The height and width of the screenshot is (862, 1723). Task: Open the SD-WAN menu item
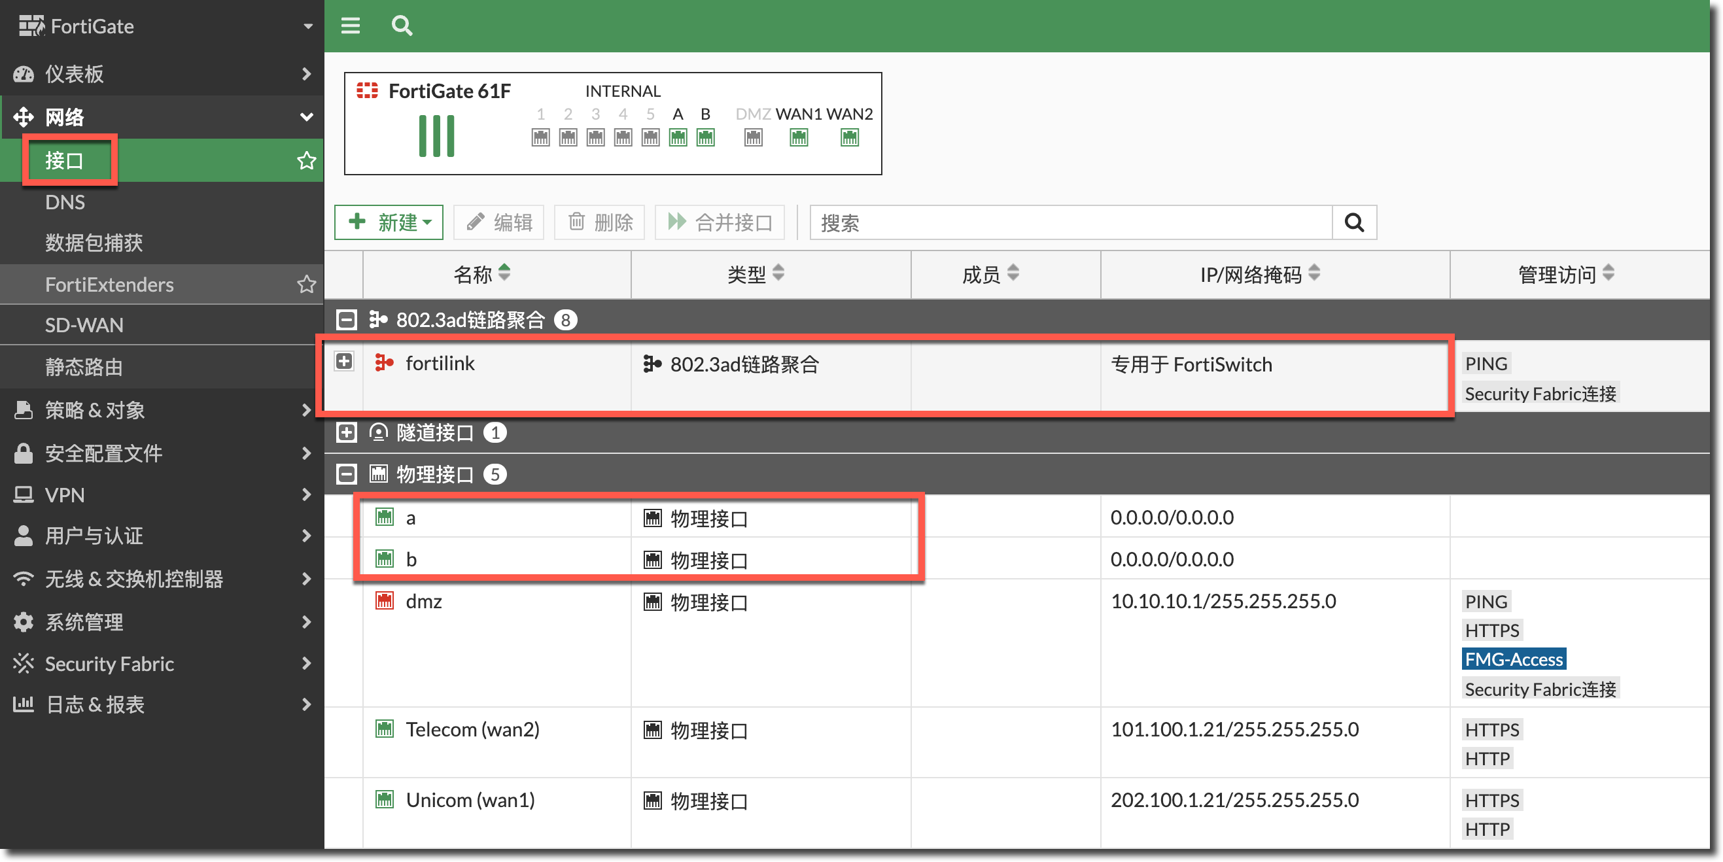pos(84,325)
